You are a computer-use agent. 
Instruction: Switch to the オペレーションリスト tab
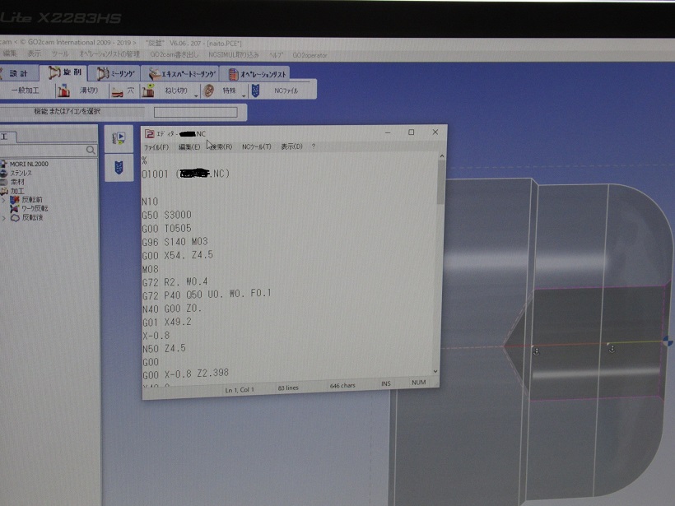pos(256,74)
